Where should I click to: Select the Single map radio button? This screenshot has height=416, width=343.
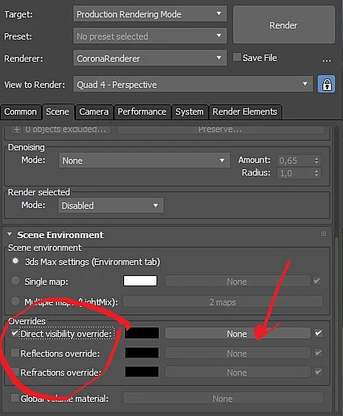(15, 281)
